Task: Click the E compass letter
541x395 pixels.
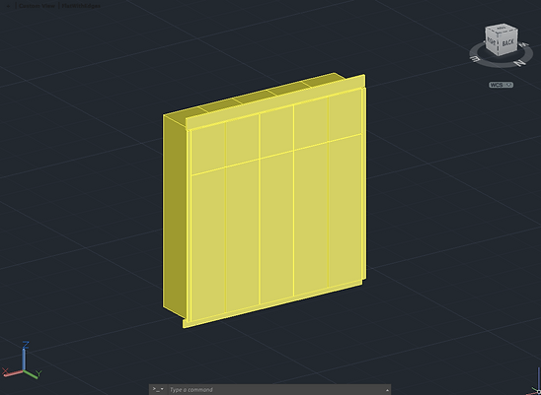Action: (475, 59)
